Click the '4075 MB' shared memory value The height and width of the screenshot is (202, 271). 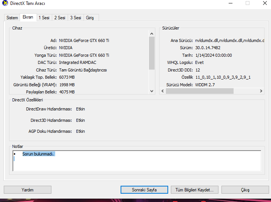click(x=67, y=92)
